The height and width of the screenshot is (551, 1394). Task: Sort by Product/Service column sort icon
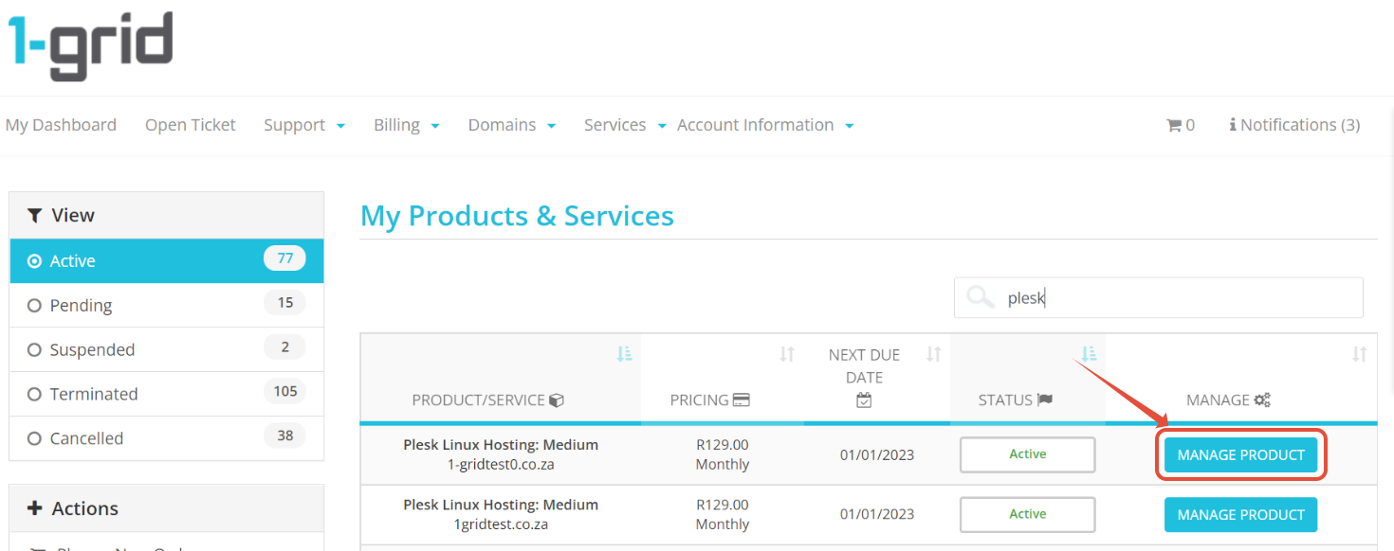[624, 354]
